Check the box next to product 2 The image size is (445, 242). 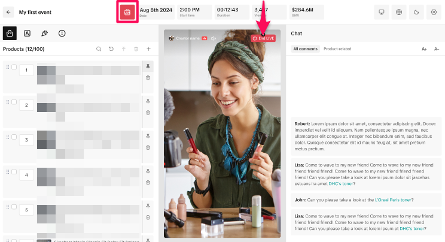14,102
